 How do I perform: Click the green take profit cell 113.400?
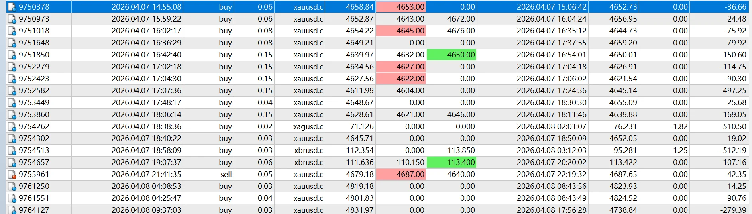[x=452, y=162]
